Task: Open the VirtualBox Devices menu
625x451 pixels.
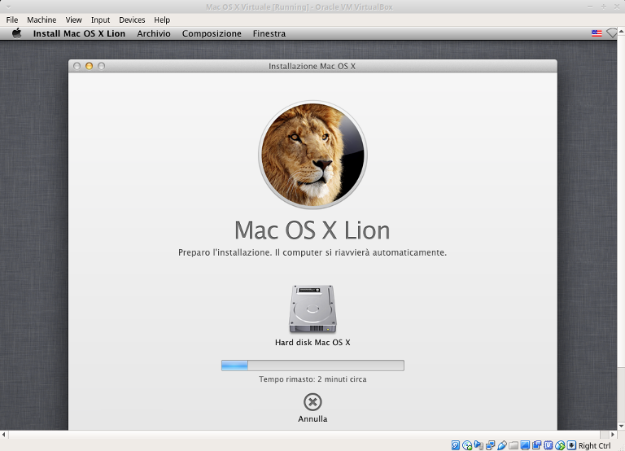Action: click(x=132, y=20)
